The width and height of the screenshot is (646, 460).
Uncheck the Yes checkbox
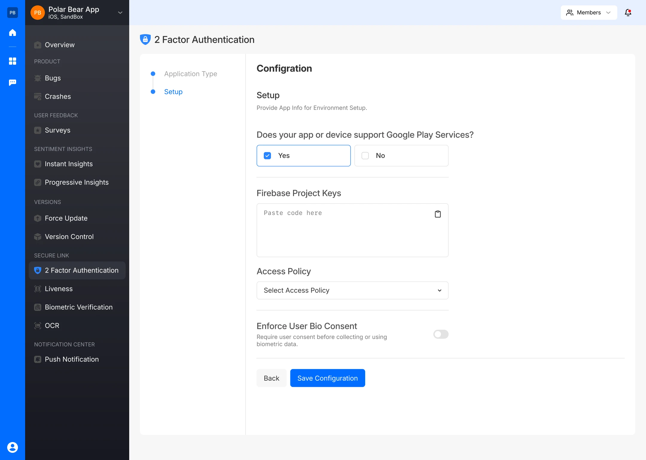(x=267, y=156)
